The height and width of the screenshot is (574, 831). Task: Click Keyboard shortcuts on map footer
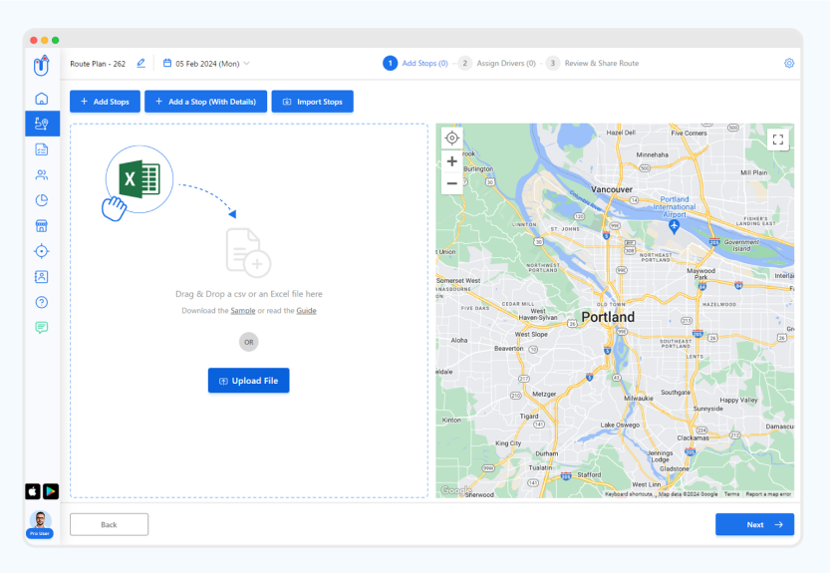(629, 494)
